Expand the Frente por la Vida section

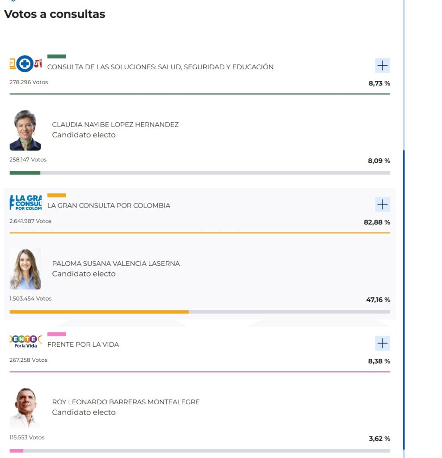[x=382, y=343]
